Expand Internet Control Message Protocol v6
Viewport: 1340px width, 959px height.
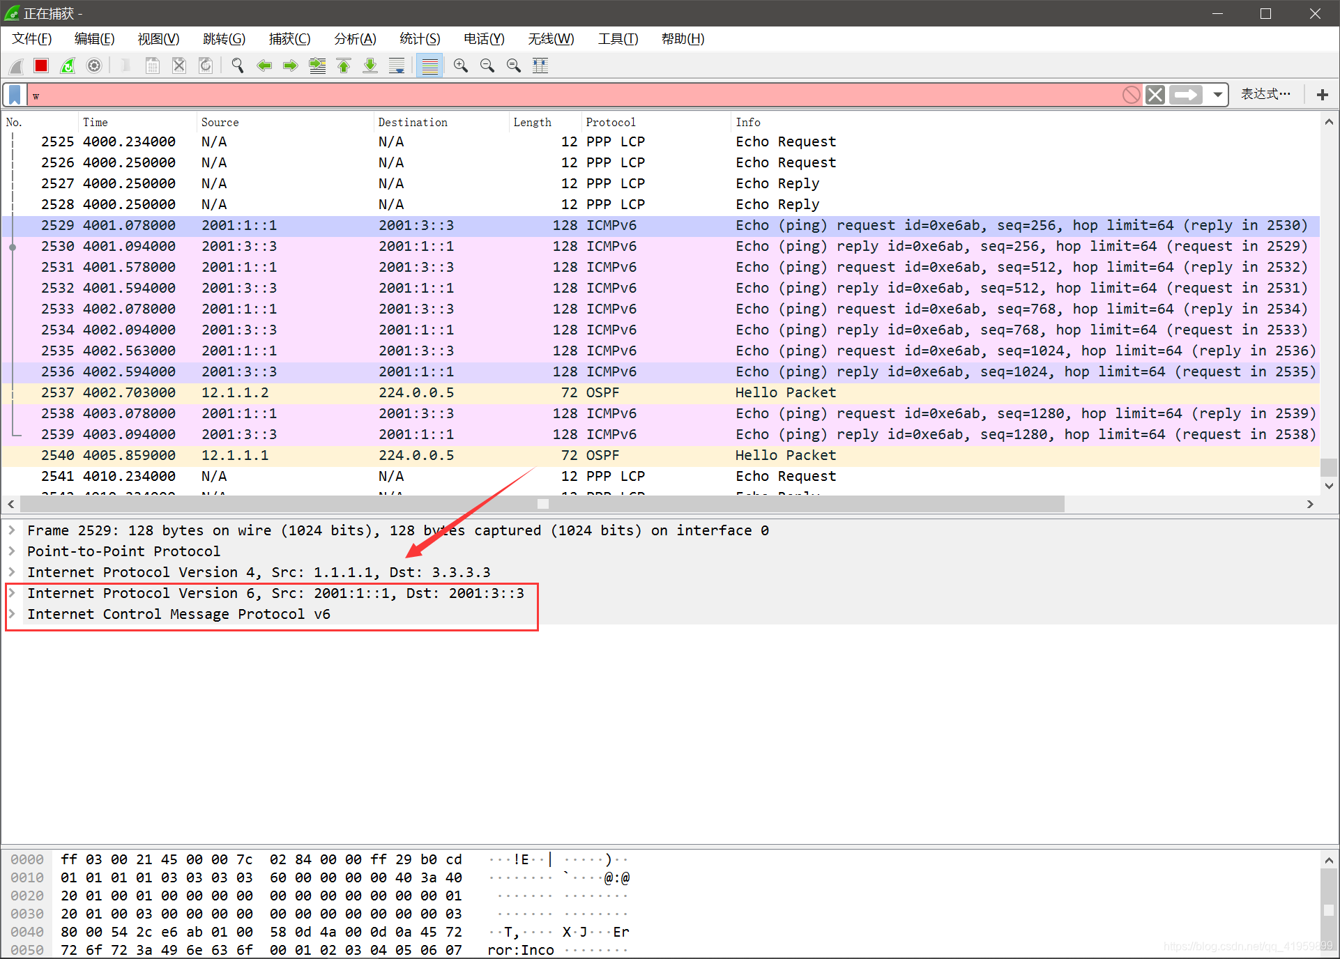12,614
